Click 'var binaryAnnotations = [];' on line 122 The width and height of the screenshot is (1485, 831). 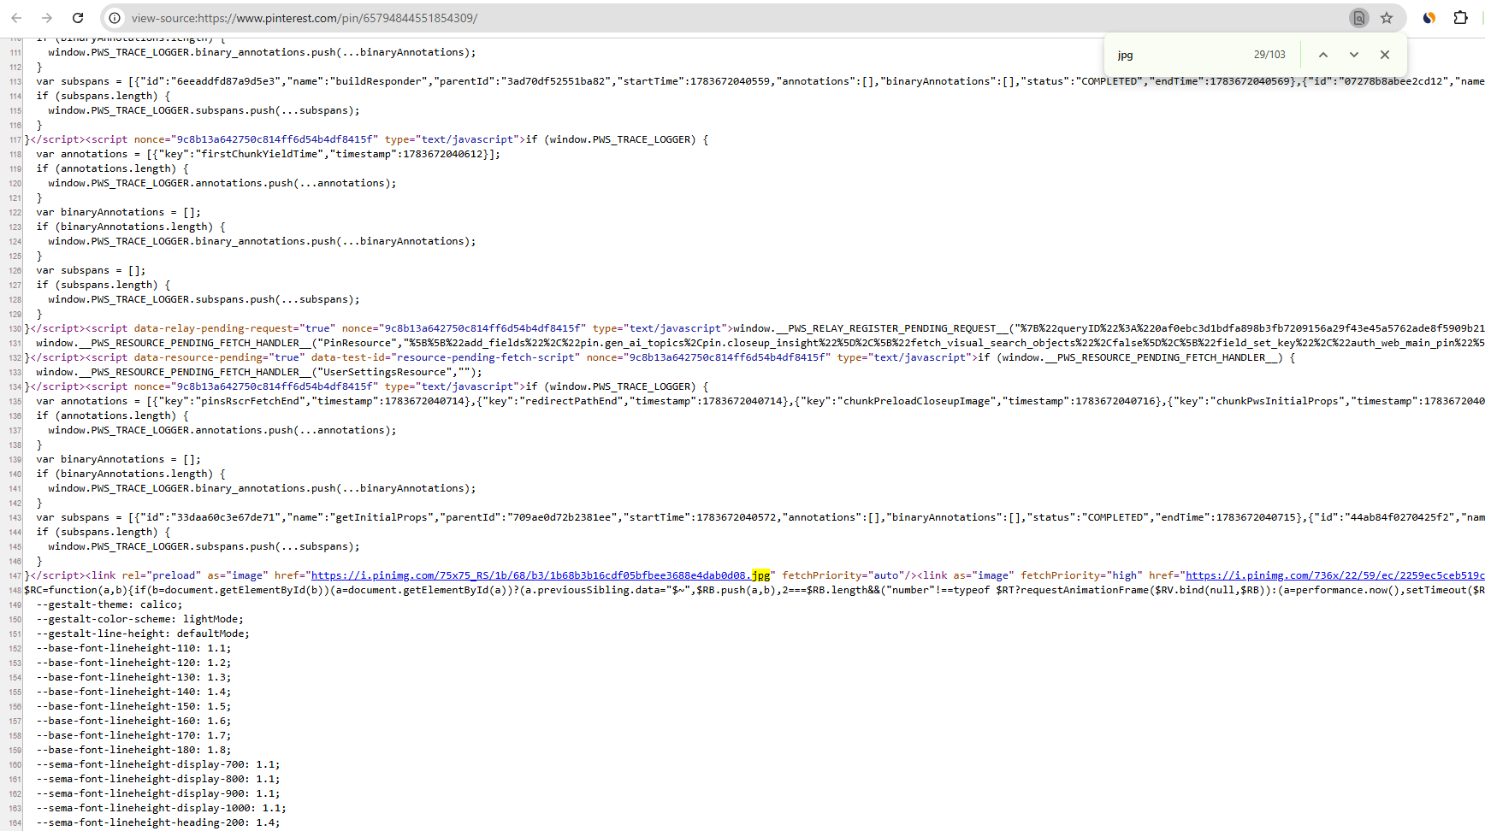[x=118, y=212]
